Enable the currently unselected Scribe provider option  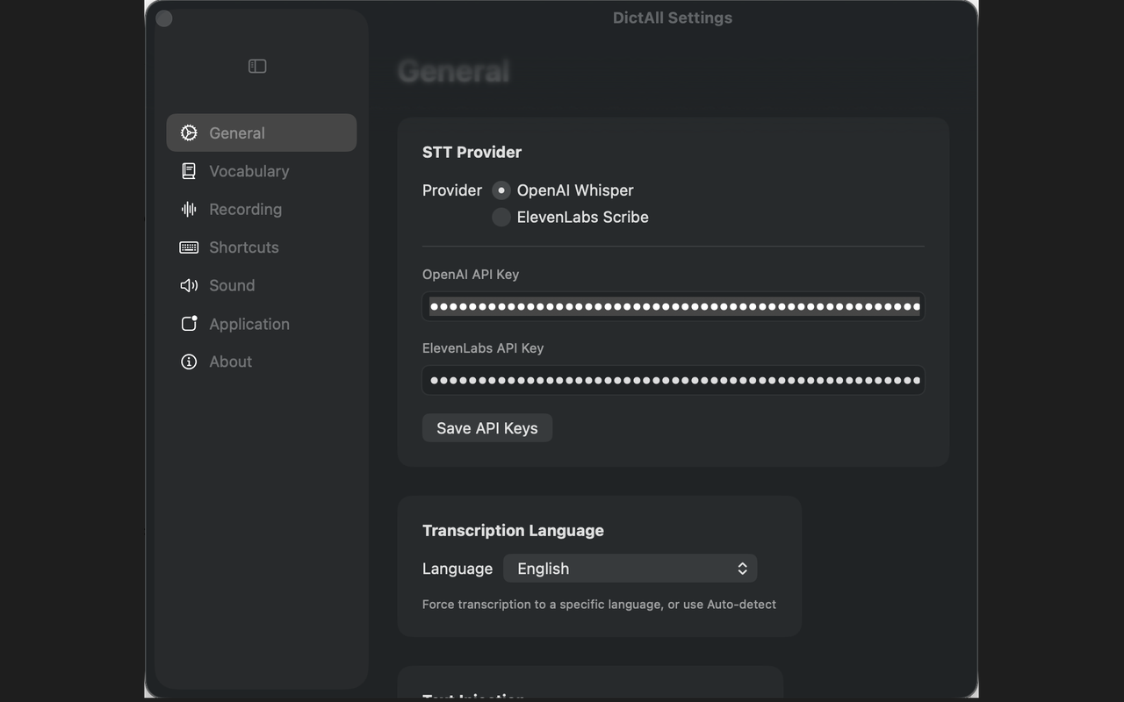[x=501, y=217]
